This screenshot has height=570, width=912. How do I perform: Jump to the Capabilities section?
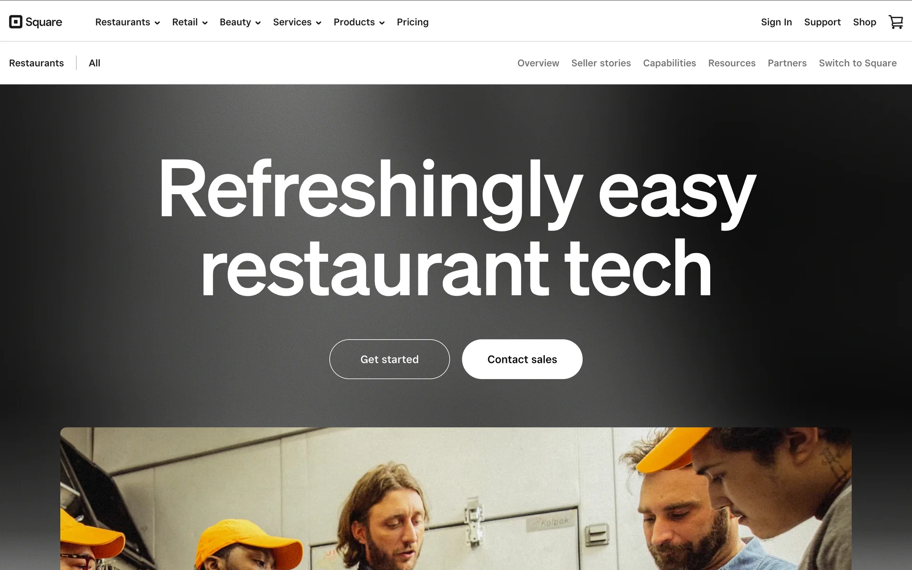[x=669, y=63]
